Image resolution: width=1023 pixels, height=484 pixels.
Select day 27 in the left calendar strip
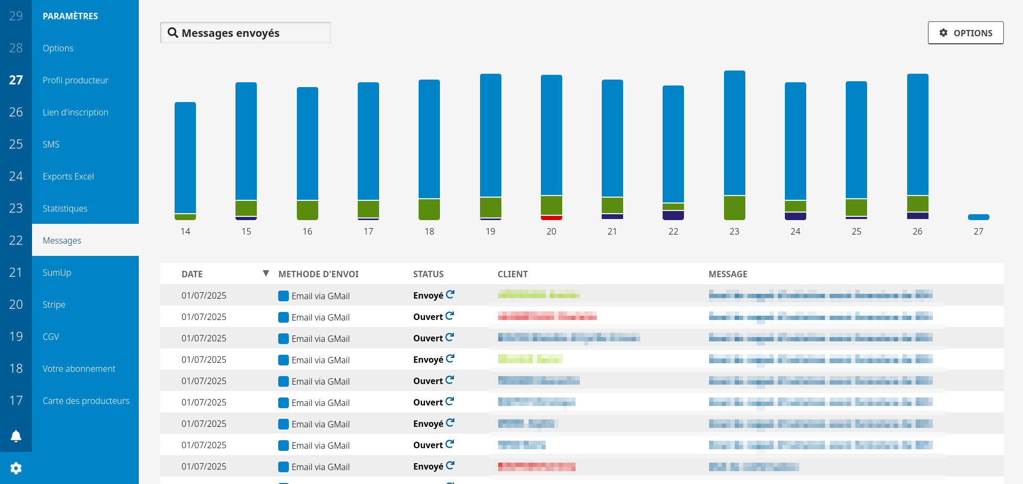pos(16,80)
